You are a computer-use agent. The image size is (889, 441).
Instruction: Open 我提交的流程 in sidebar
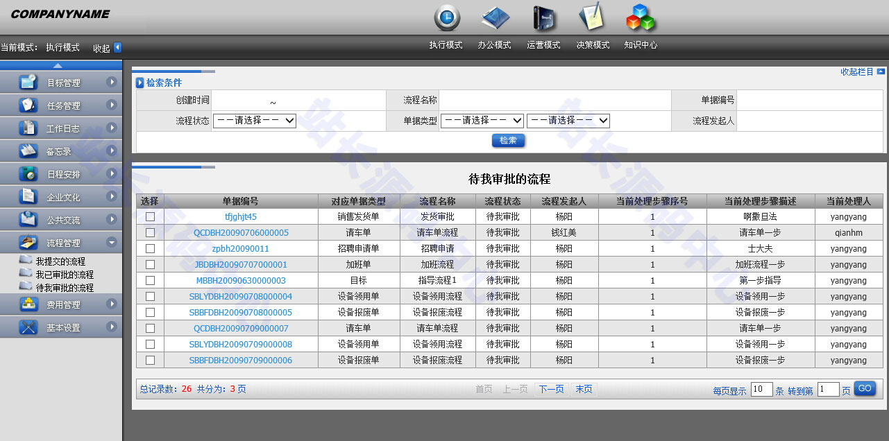click(60, 261)
